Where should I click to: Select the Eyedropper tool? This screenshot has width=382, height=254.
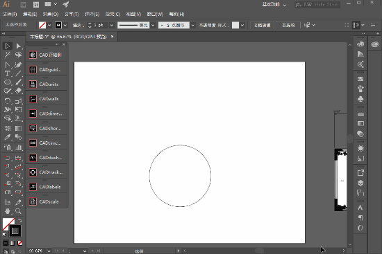[8, 137]
